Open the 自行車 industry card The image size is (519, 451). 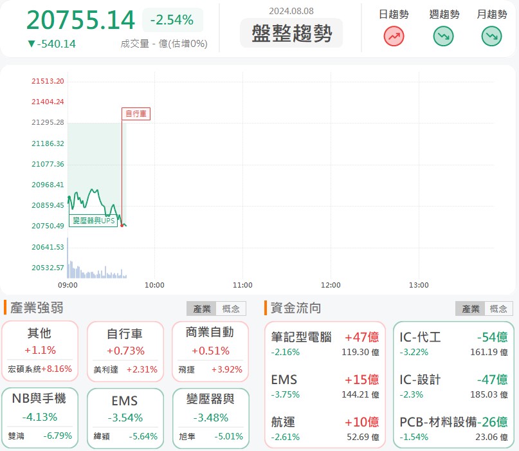click(x=125, y=351)
